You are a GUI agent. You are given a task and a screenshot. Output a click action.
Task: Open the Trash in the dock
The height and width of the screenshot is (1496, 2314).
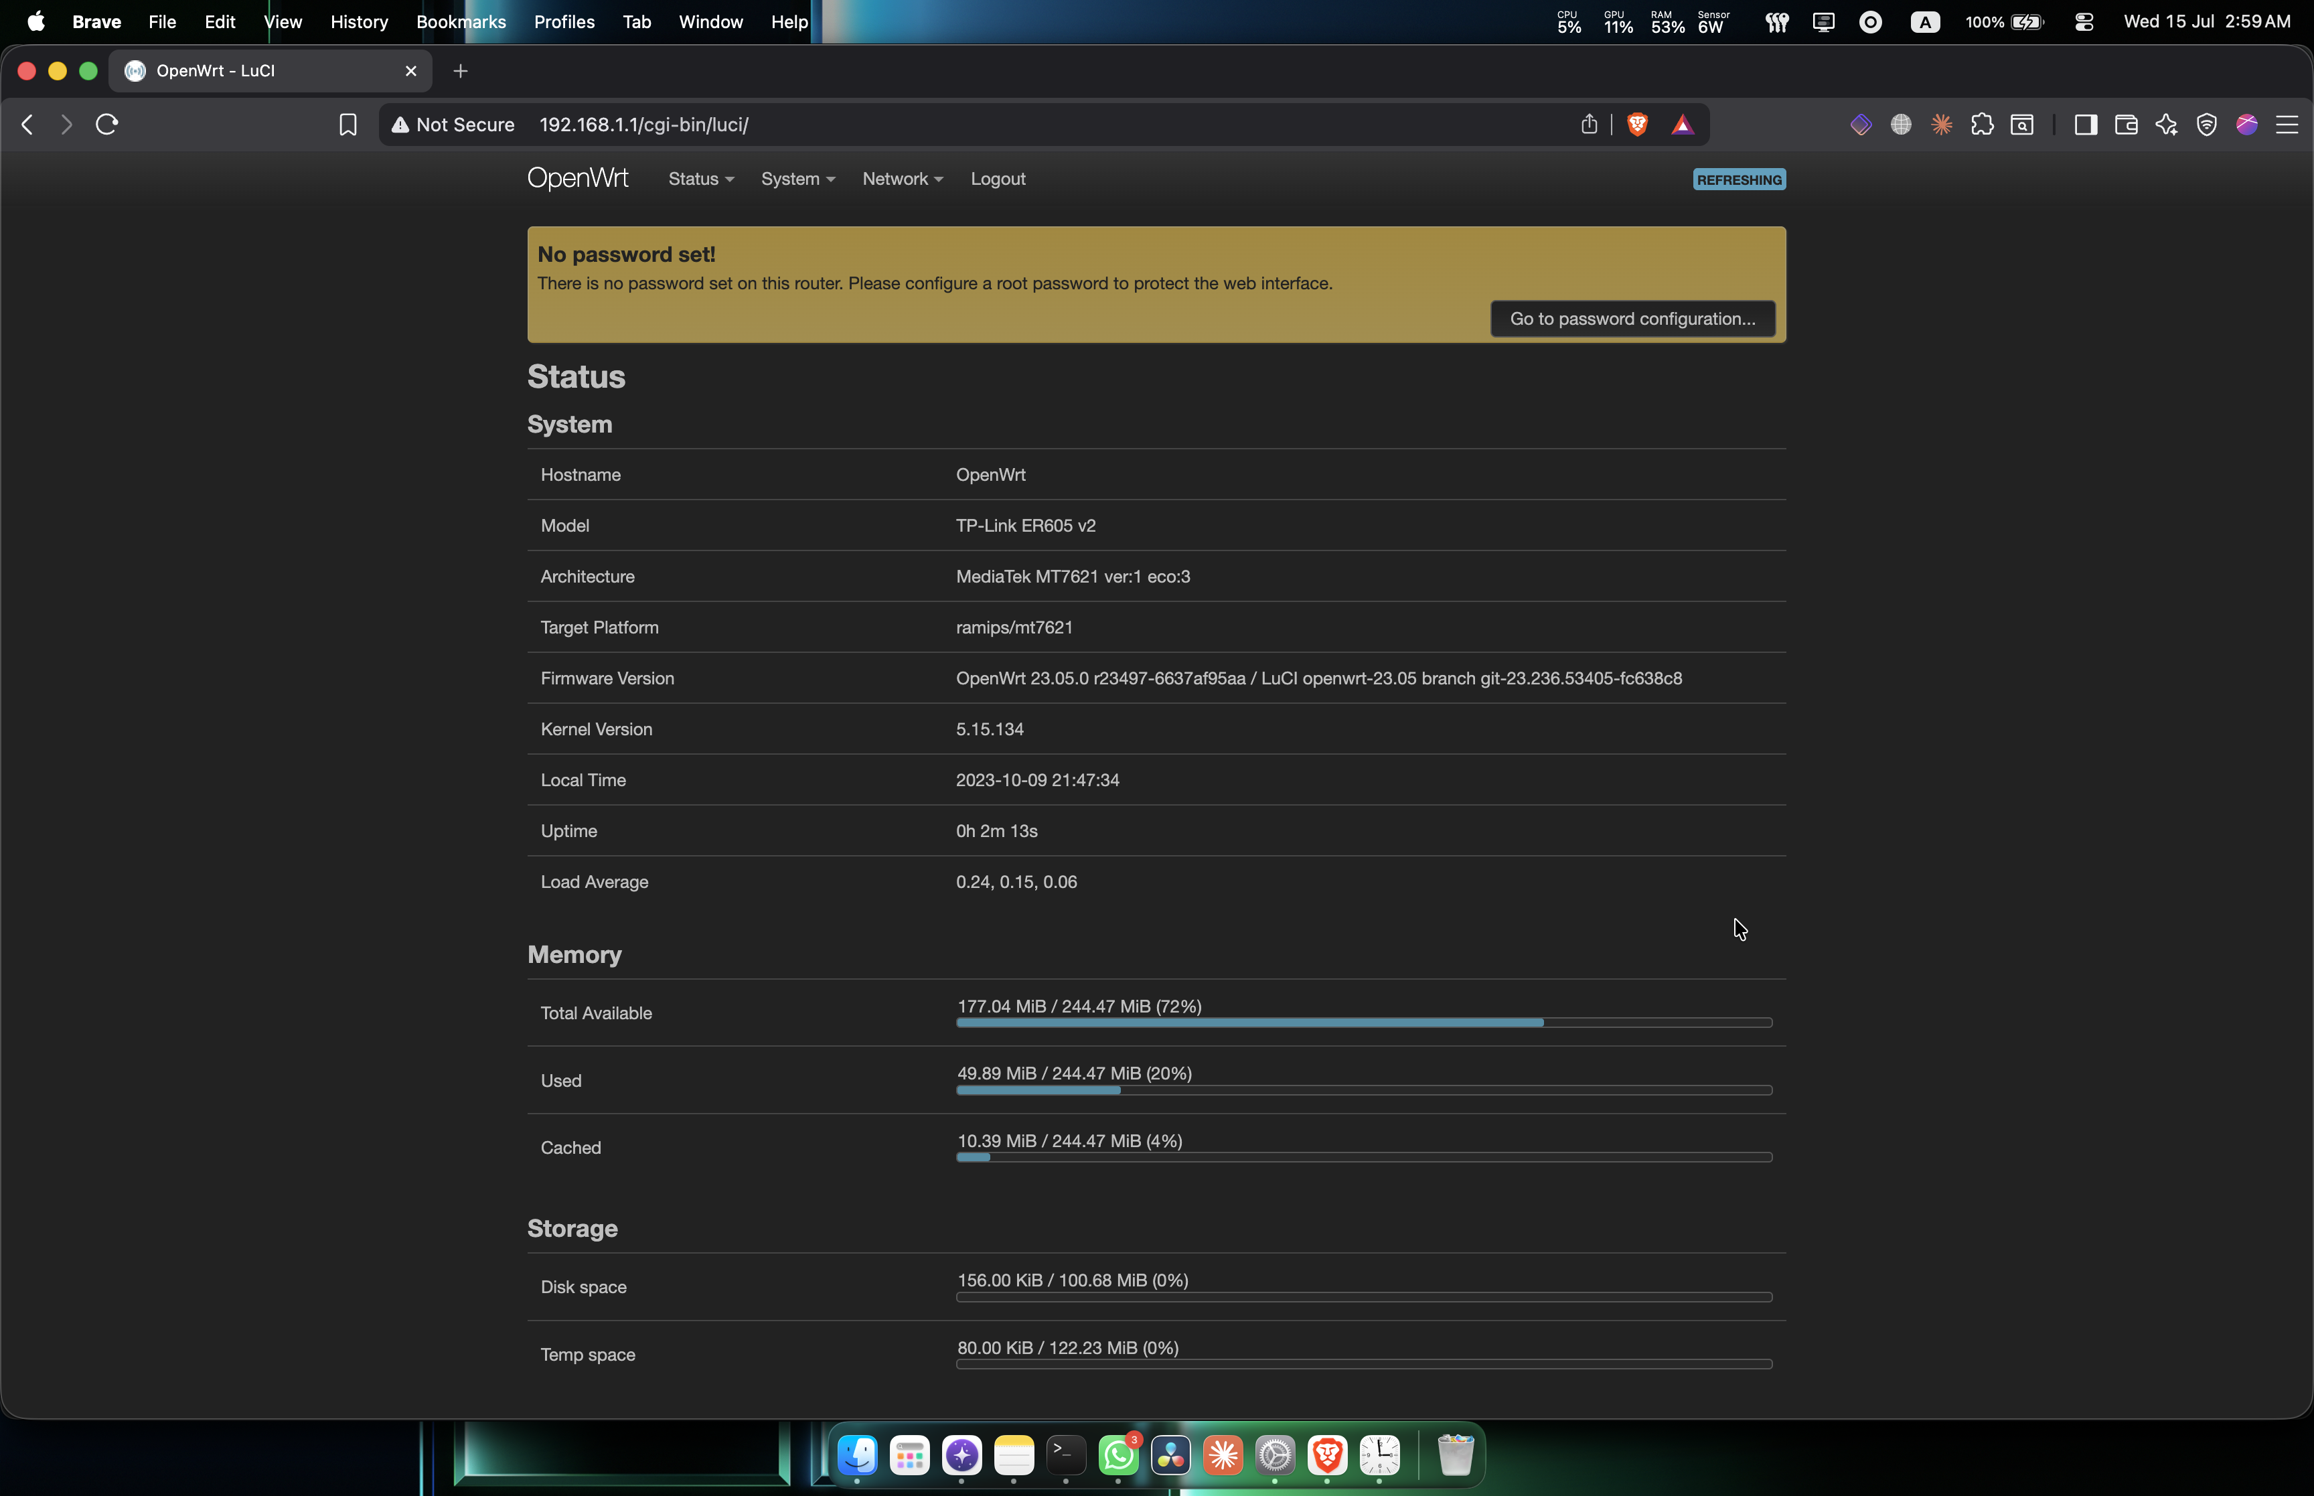(1456, 1454)
